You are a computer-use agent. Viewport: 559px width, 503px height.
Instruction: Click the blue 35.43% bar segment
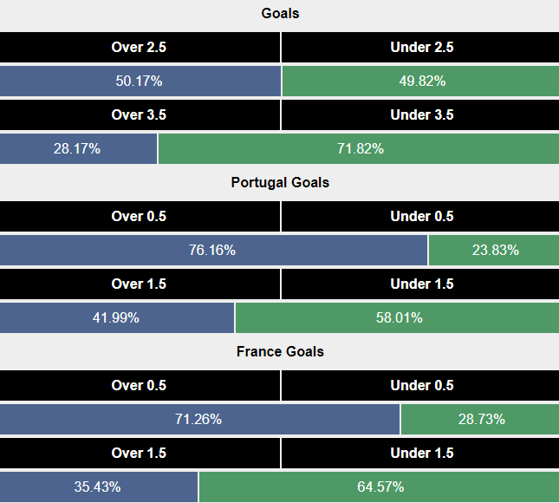(98, 487)
